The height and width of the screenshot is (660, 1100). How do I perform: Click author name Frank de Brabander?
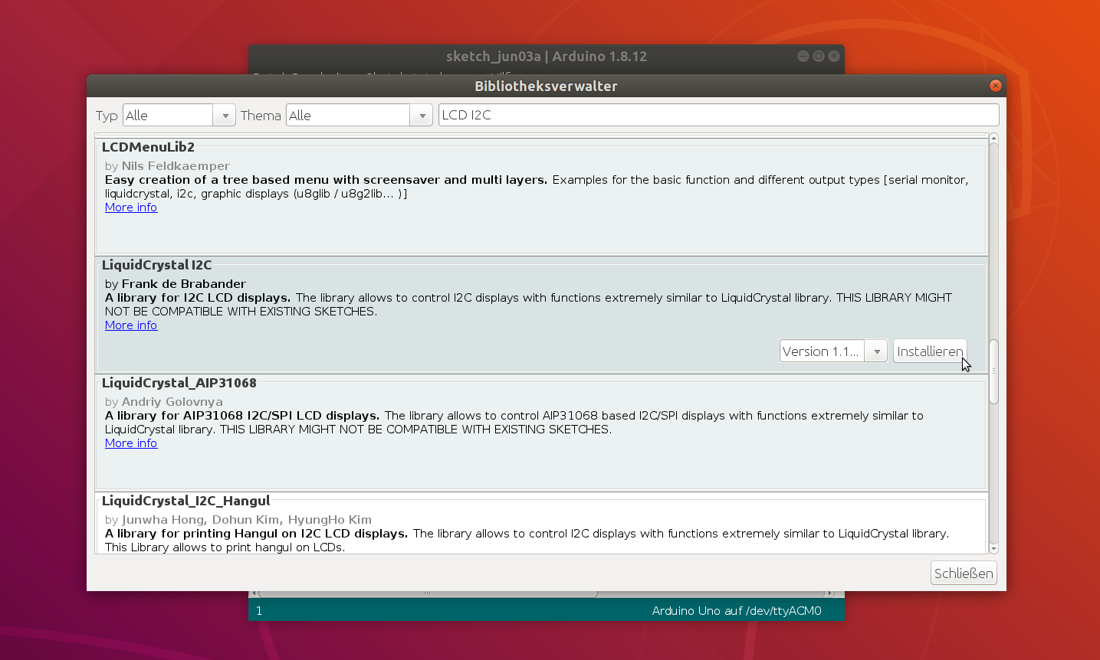(x=184, y=284)
